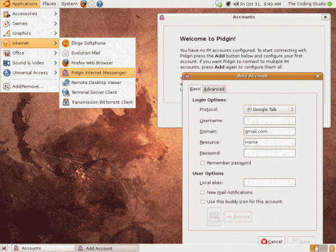Start Terminal Server Client

point(97,92)
